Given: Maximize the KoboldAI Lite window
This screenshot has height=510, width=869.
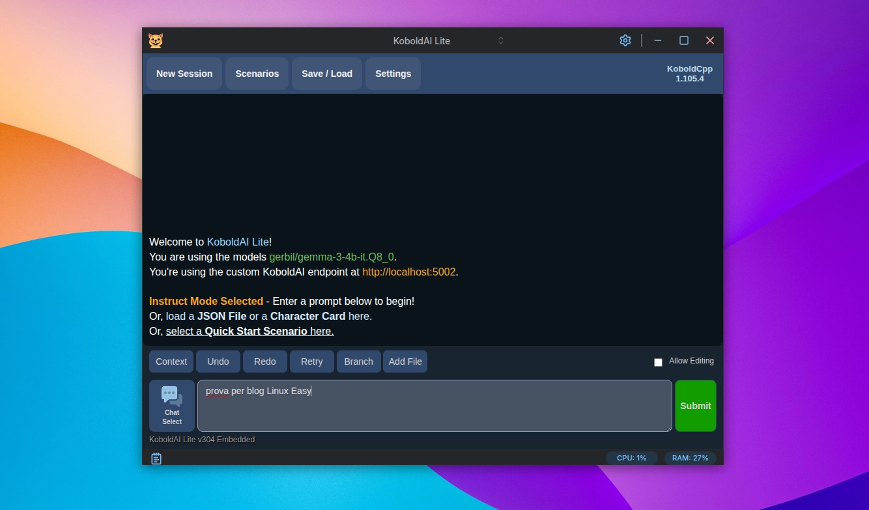Looking at the screenshot, I should click(684, 40).
